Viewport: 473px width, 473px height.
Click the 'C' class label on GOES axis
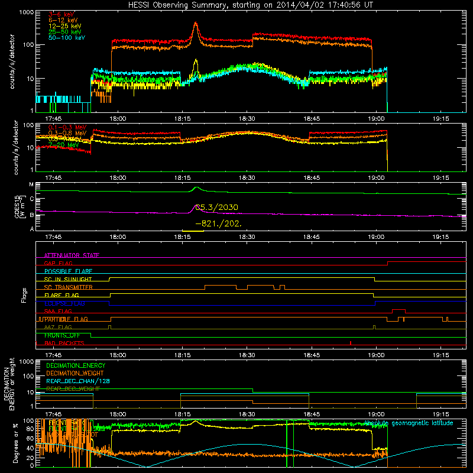click(x=32, y=199)
